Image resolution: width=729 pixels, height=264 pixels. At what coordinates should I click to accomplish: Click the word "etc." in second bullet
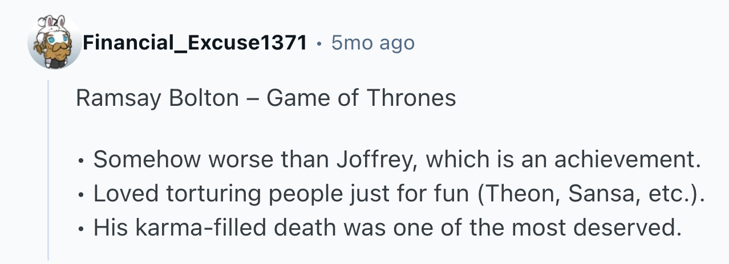pos(664,194)
